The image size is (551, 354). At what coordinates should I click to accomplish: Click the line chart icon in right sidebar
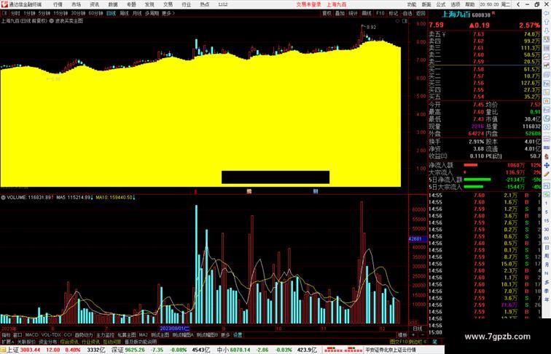pyautogui.click(x=547, y=57)
